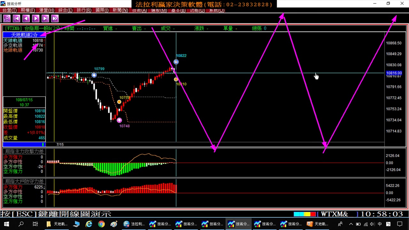Click the 10810 orange marker on the chart
The image size is (409, 230).
pyautogui.click(x=176, y=79)
